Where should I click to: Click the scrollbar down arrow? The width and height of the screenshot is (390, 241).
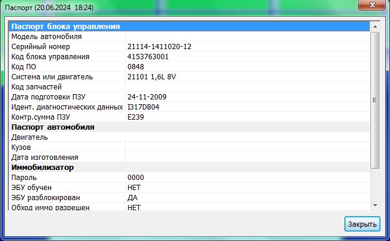point(375,205)
